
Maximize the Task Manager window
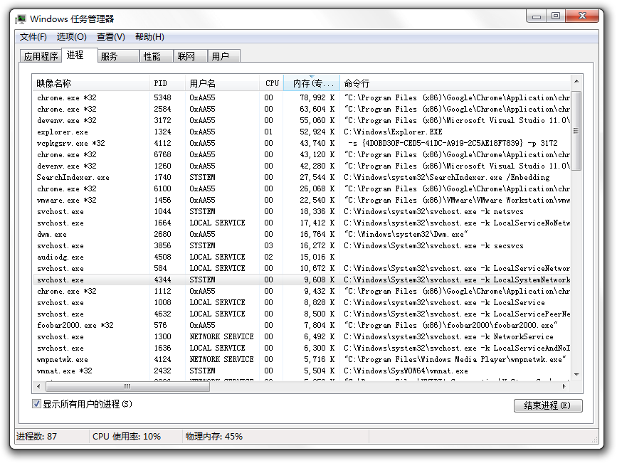coord(556,16)
